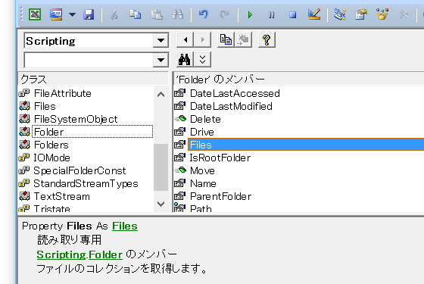Select the Path property
This screenshot has width=424, height=284.
click(201, 208)
